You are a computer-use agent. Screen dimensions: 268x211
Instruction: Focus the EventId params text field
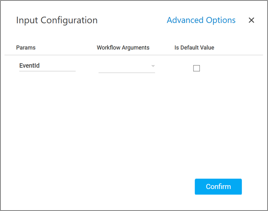click(x=47, y=66)
